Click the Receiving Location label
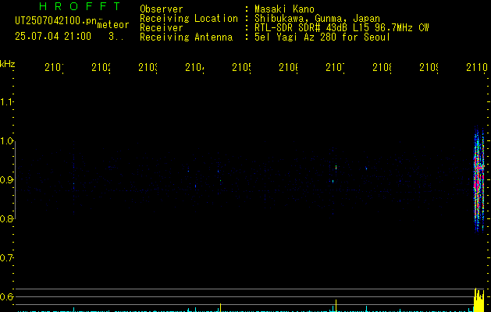 click(189, 19)
